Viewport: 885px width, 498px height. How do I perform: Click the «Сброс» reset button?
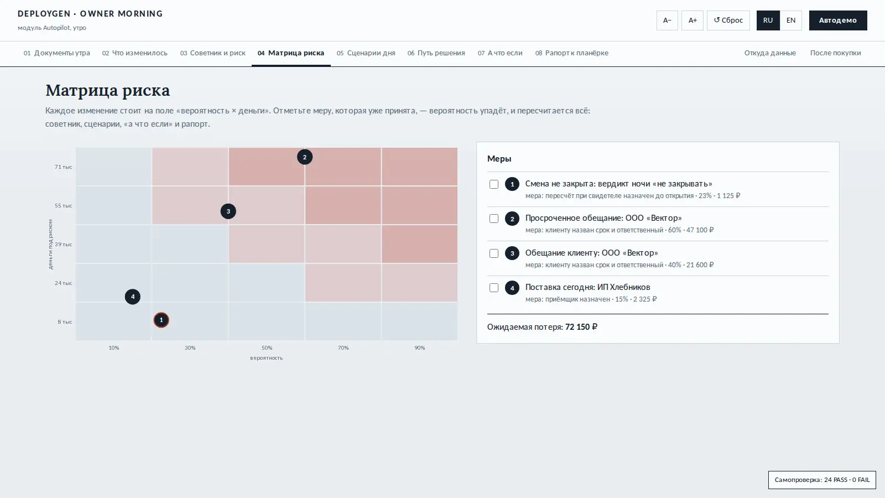click(x=728, y=20)
